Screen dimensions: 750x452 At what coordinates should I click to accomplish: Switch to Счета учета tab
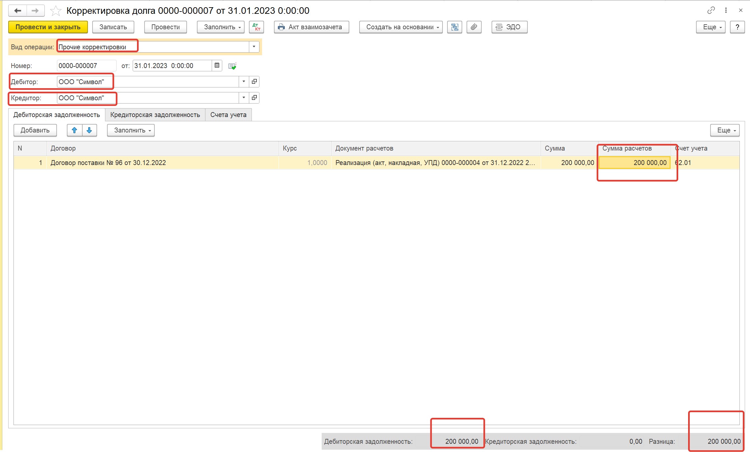228,115
